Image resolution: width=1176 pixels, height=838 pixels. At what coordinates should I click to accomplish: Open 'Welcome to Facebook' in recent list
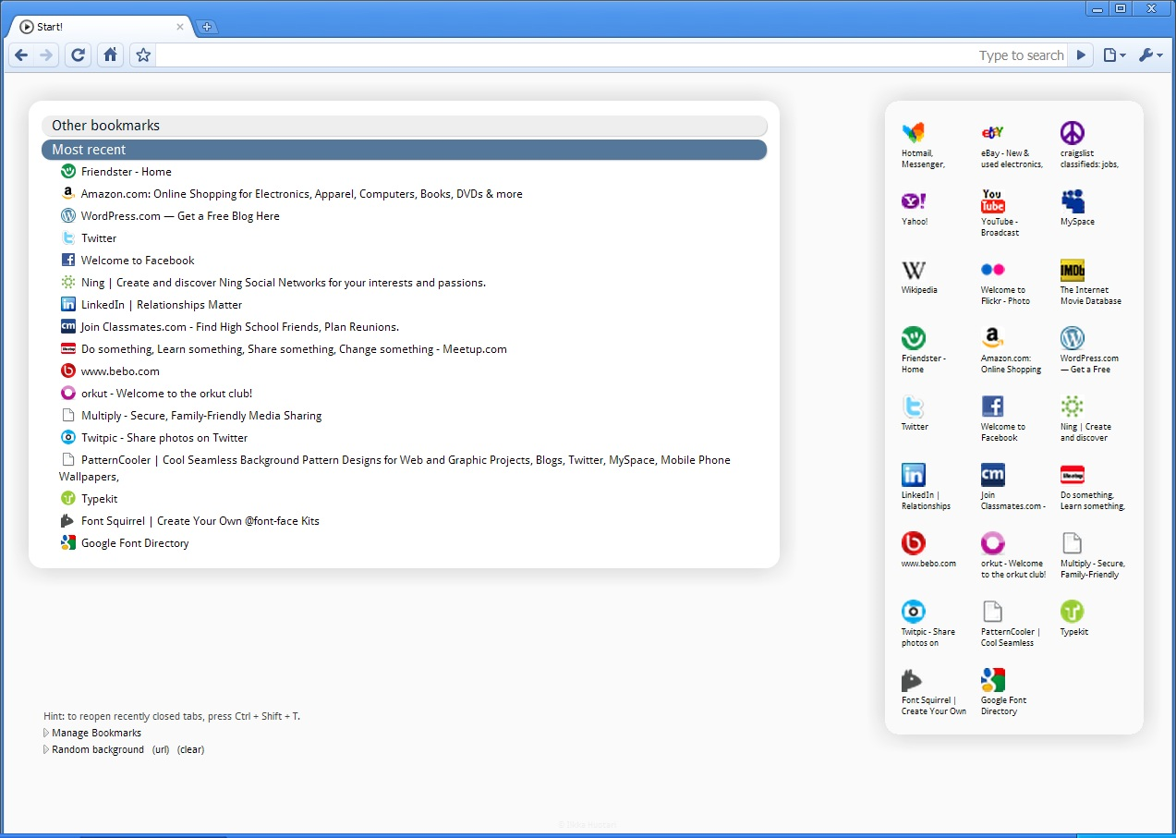click(x=138, y=261)
